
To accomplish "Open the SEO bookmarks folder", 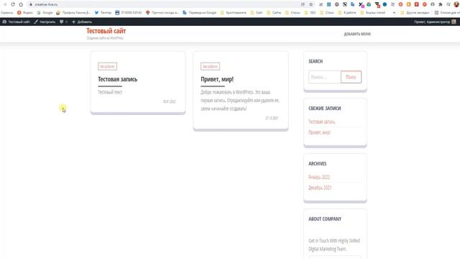I will [x=310, y=13].
